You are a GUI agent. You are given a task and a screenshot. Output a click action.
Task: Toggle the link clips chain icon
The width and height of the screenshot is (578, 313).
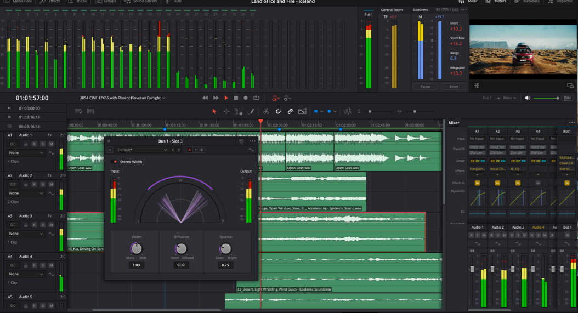click(x=290, y=111)
